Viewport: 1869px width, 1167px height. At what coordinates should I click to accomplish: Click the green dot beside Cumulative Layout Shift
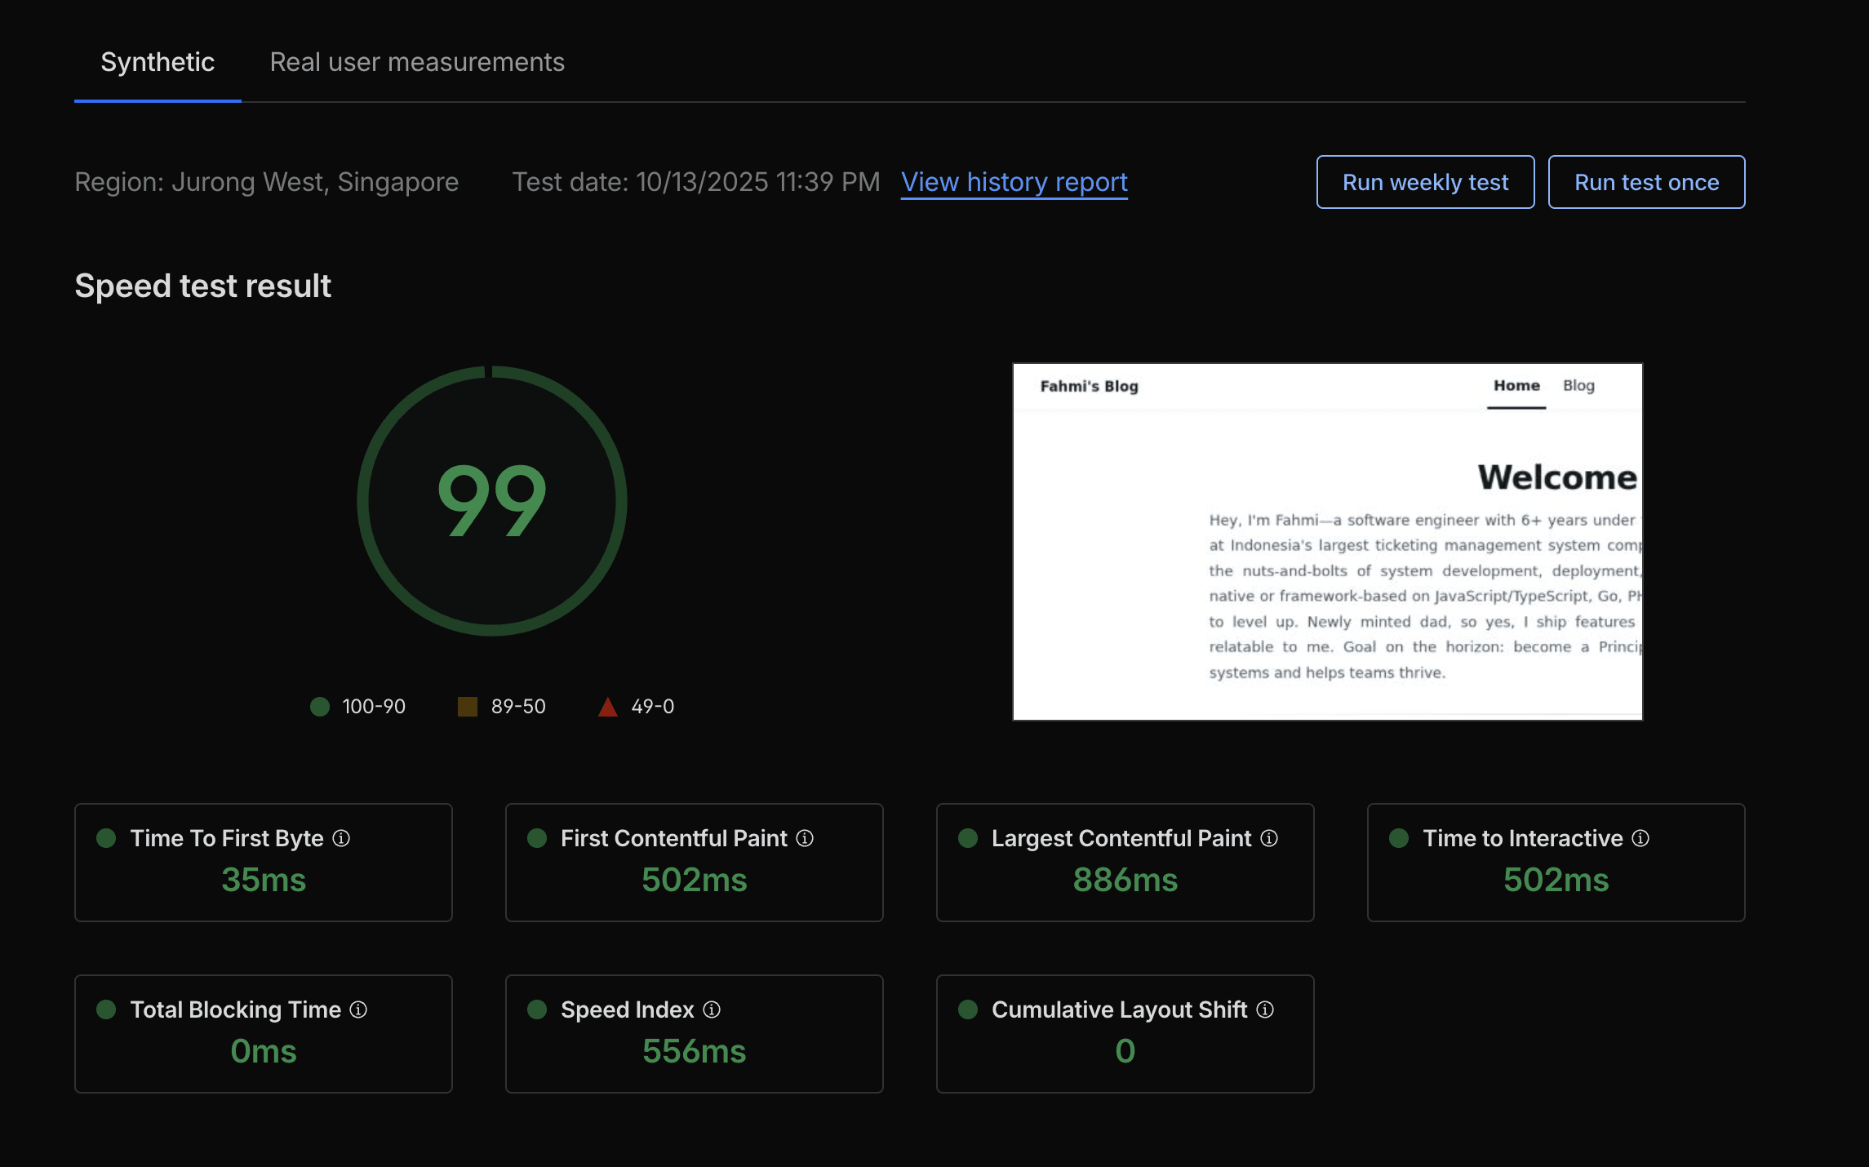(969, 1009)
